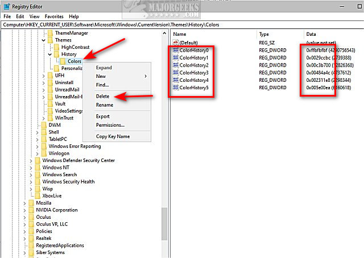Image resolution: width=364 pixels, height=258 pixels.
Task: Click the ColorHistory2 DWORD value icon
Action: pos(176,65)
